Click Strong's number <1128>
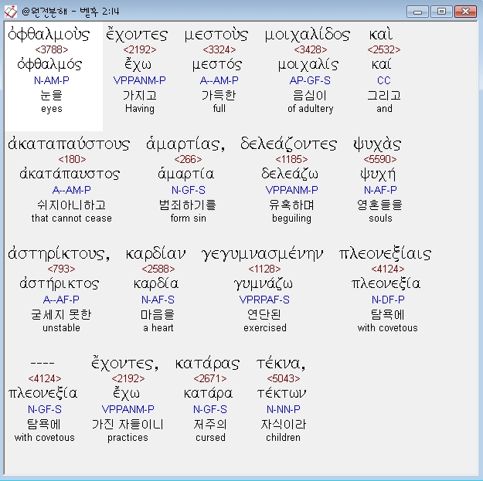The height and width of the screenshot is (481, 483). (264, 269)
